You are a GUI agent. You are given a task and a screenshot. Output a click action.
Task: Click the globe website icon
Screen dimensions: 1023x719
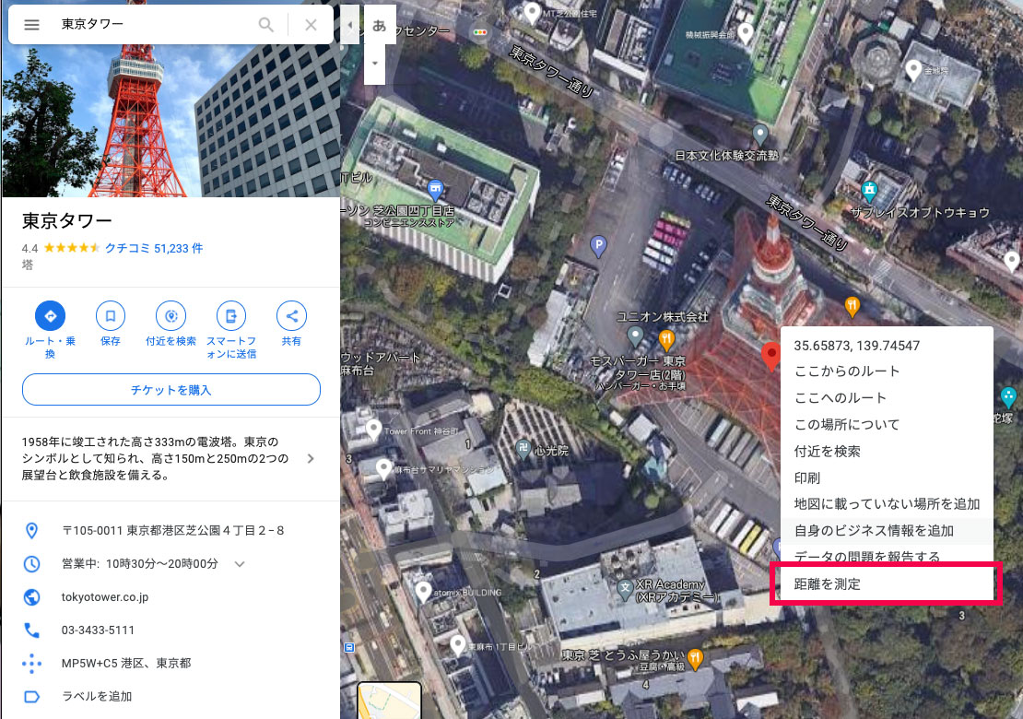[x=31, y=597]
